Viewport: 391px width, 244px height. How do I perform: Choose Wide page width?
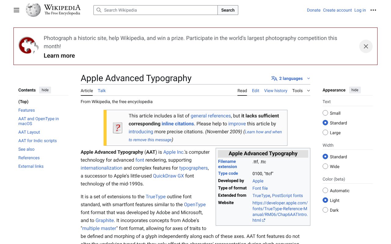[x=325, y=167]
